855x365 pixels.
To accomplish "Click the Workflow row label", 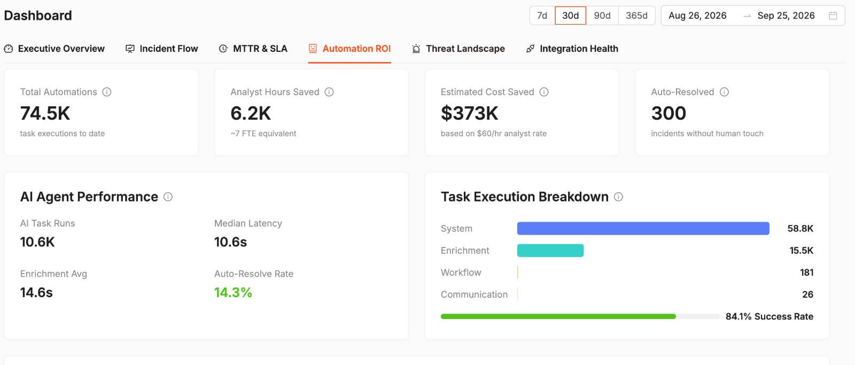I will (461, 273).
